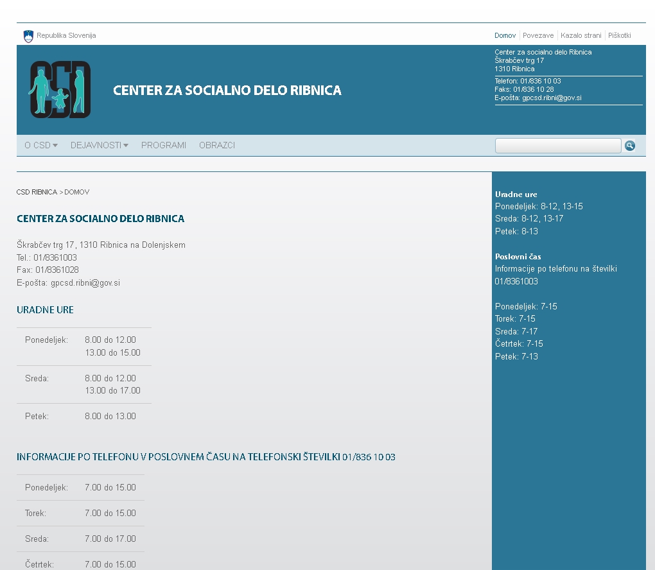Click header address Škrabčev trg 17
655x570 pixels.
[519, 60]
